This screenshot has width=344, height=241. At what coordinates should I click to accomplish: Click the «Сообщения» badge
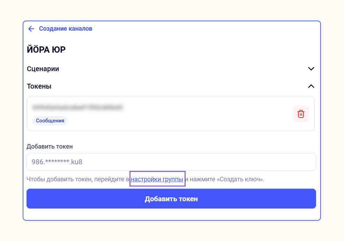click(50, 121)
